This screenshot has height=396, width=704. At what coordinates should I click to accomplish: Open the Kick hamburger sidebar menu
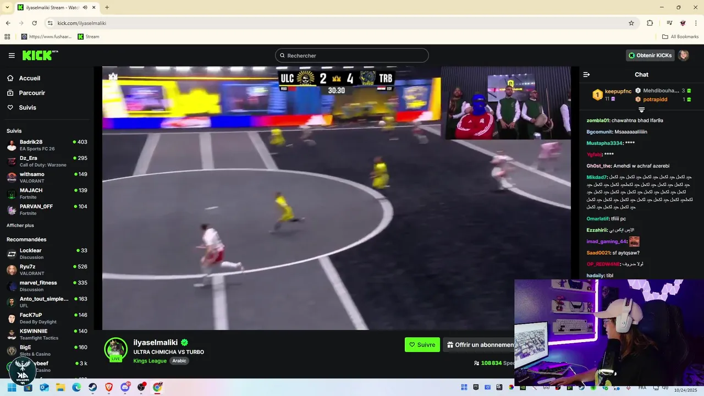tap(12, 56)
